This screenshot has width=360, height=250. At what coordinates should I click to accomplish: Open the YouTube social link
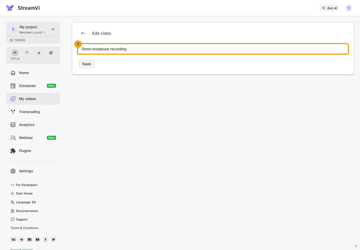point(37,239)
